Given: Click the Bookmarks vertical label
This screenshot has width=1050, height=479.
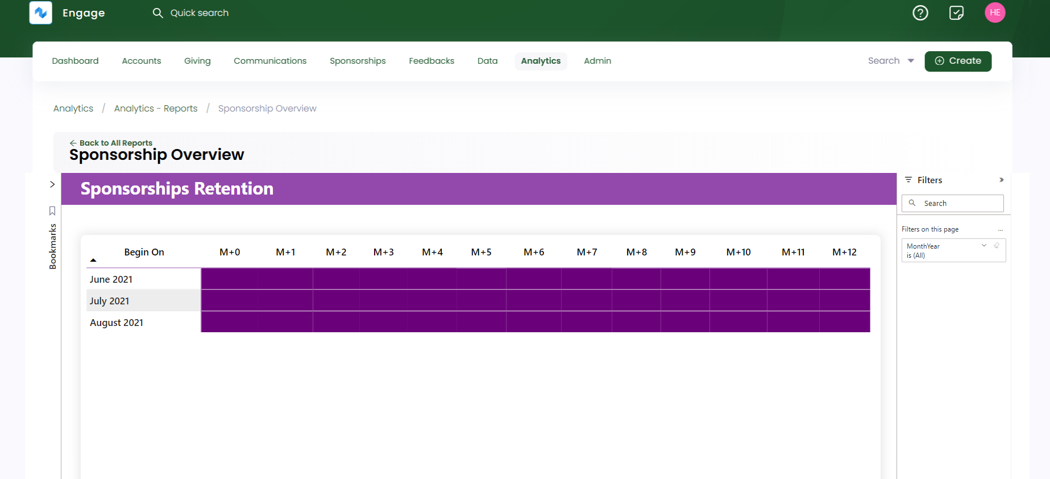Looking at the screenshot, I should (x=53, y=246).
